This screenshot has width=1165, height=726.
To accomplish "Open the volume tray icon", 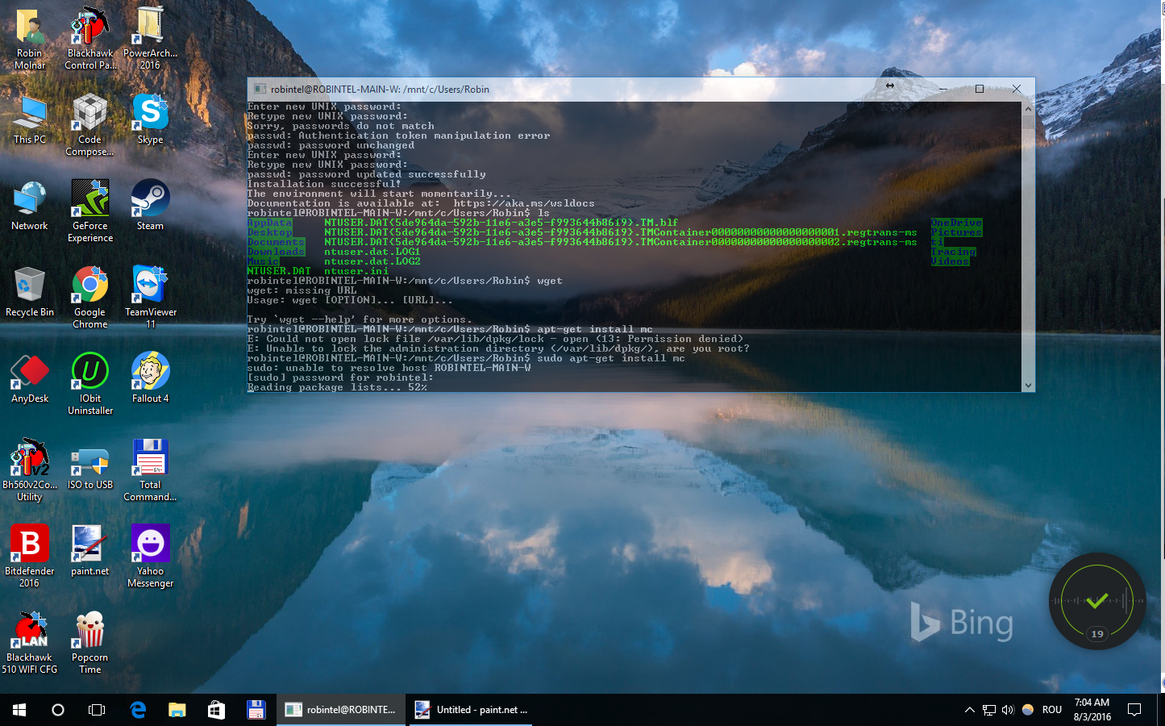I will click(x=1008, y=710).
